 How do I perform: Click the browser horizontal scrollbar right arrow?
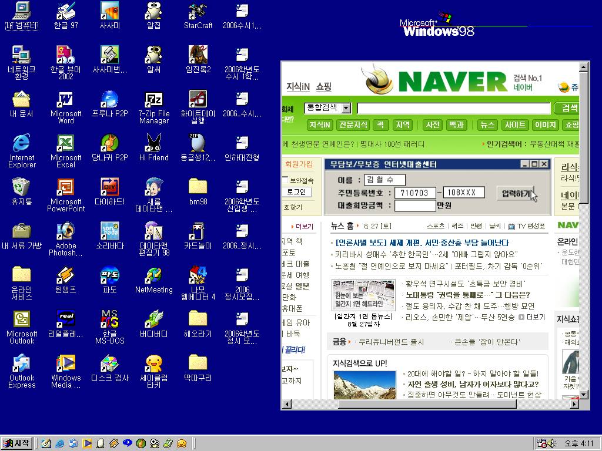click(574, 404)
